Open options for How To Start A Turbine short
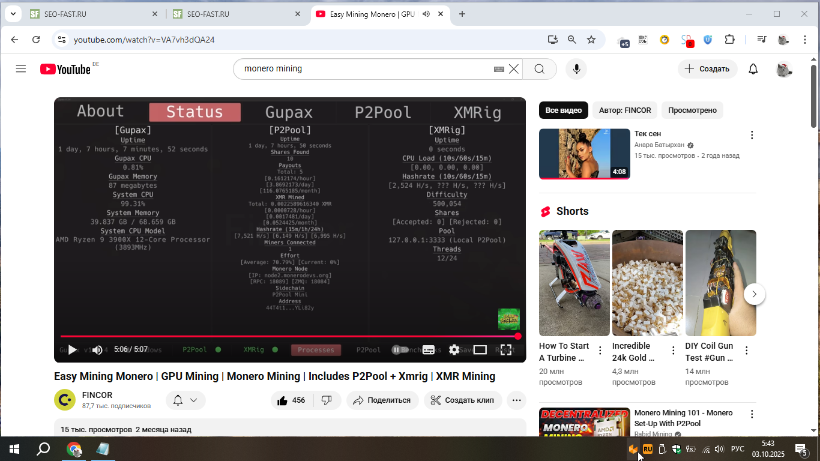This screenshot has width=820, height=461. pyautogui.click(x=600, y=351)
